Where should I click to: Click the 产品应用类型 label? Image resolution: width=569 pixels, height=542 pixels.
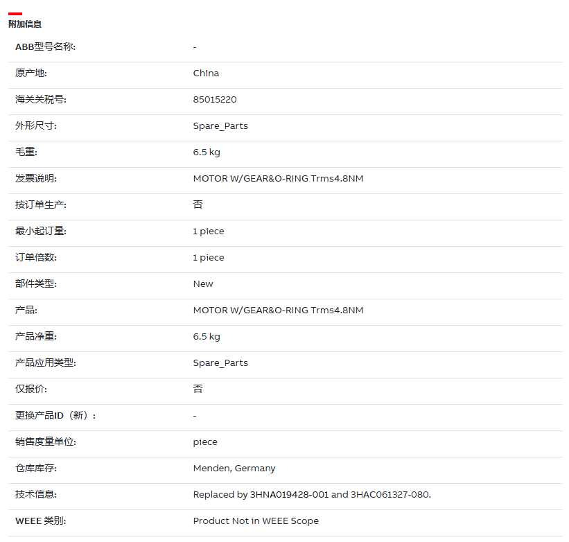coord(45,362)
